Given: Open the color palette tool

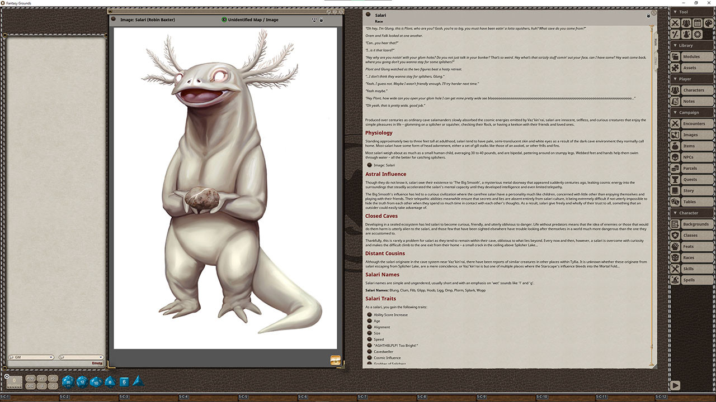Looking at the screenshot, I should (x=709, y=23).
